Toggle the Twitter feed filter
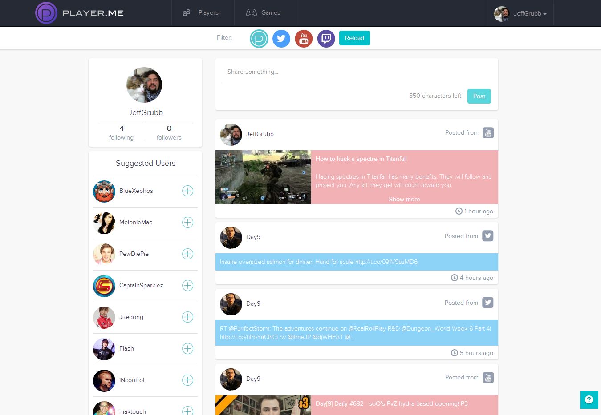 pyautogui.click(x=281, y=39)
